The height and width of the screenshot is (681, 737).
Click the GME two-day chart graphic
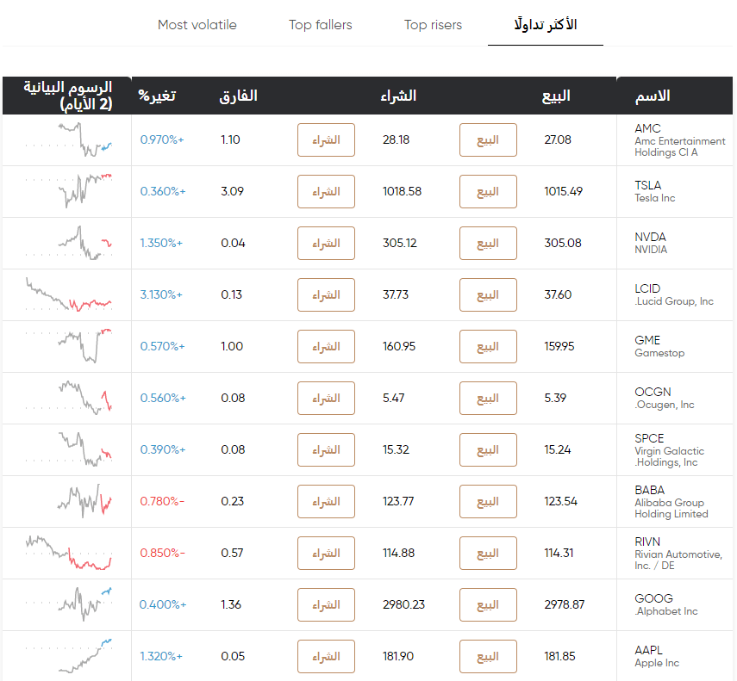pos(66,346)
